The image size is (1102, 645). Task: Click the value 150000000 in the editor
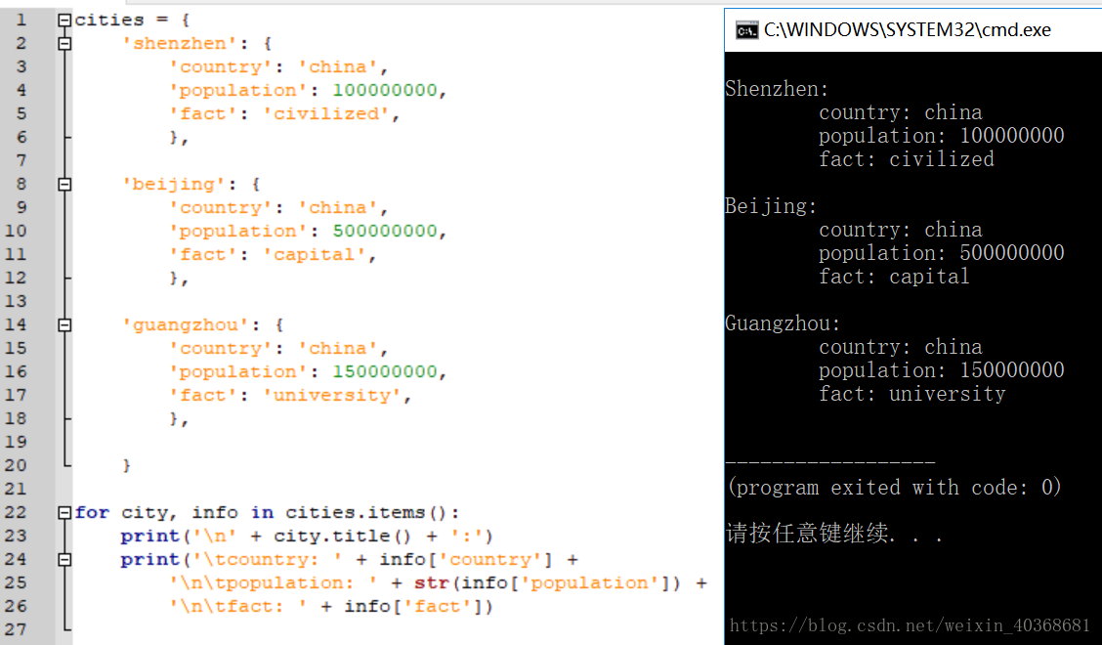click(385, 371)
